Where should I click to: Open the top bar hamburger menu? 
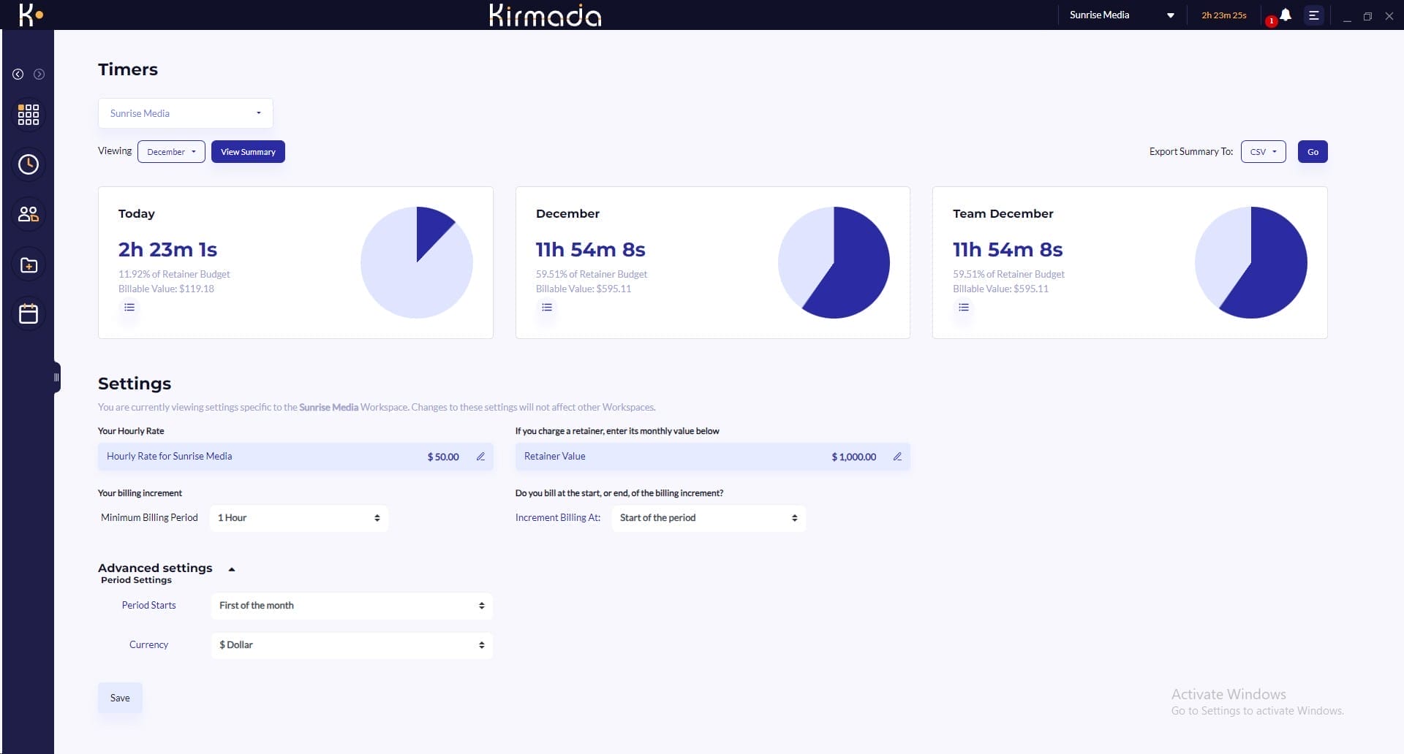coord(1314,15)
